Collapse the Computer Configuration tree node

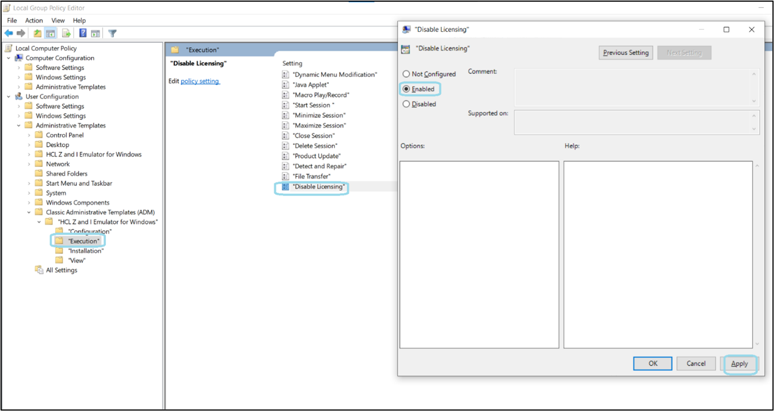tap(9, 58)
